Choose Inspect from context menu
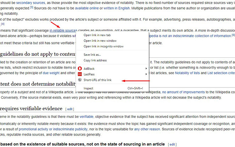Screen dimensions: 235x147 tap(88, 88)
